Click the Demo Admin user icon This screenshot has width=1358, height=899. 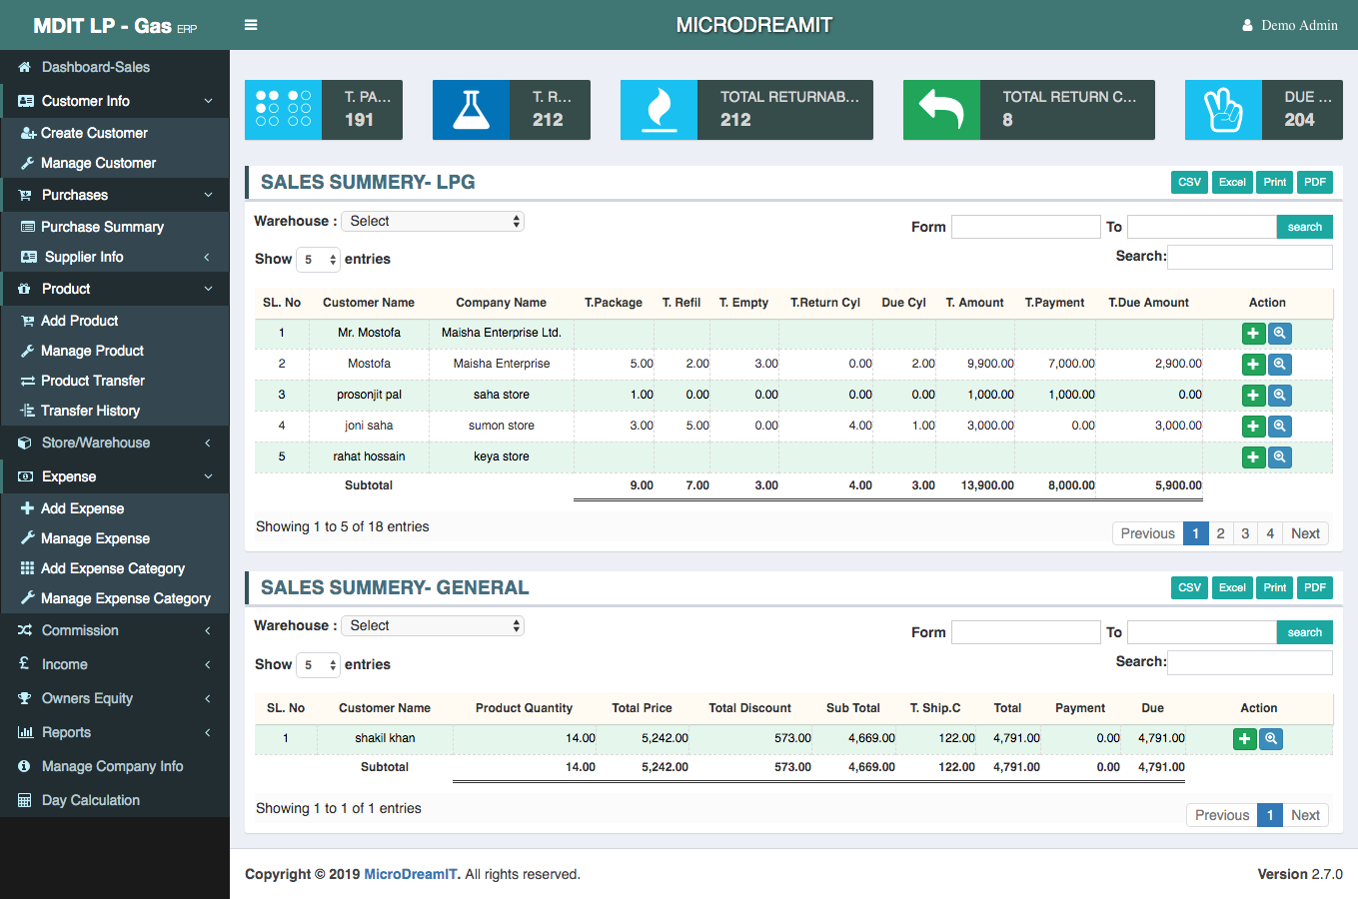(x=1247, y=26)
